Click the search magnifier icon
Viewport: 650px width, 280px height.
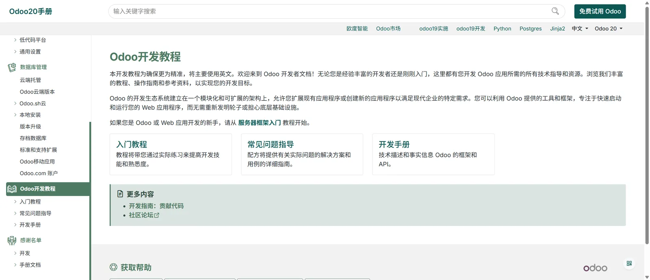tap(555, 11)
